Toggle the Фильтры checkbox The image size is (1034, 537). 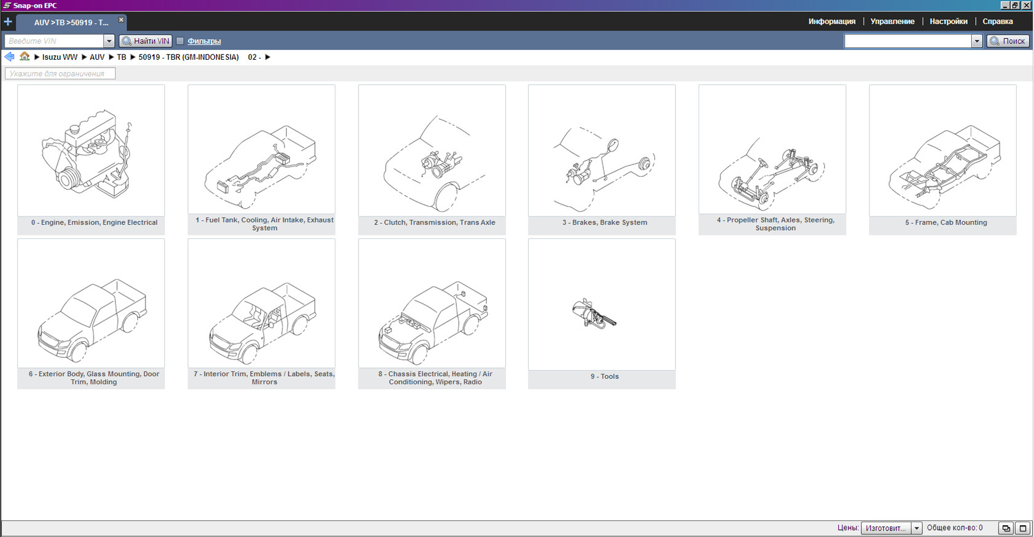(x=180, y=41)
